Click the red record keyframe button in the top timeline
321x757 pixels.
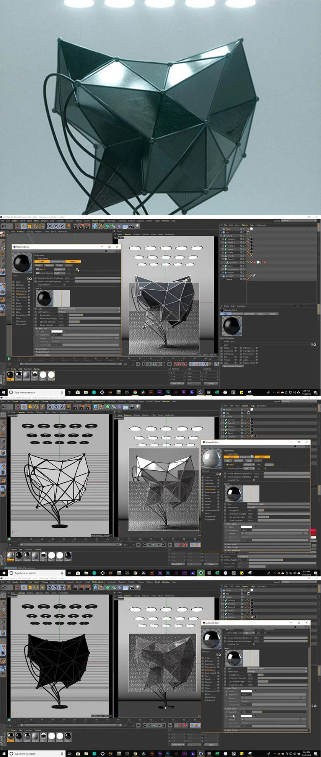(176, 364)
